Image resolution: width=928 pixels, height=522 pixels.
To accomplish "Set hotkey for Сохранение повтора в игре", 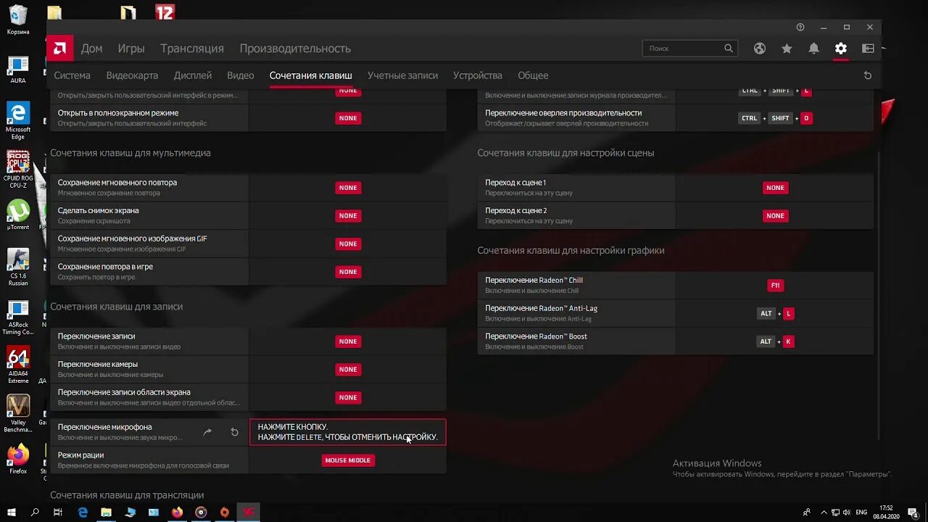I will tap(348, 272).
